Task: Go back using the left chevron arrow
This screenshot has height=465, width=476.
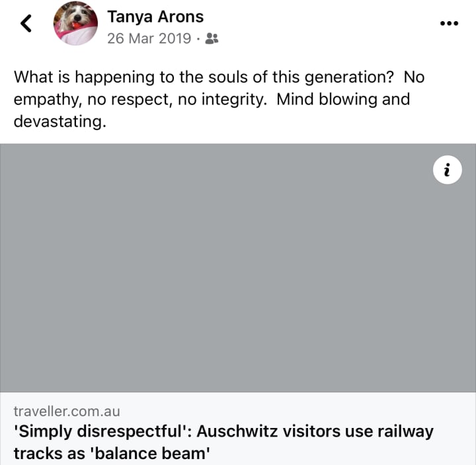Action: [26, 23]
